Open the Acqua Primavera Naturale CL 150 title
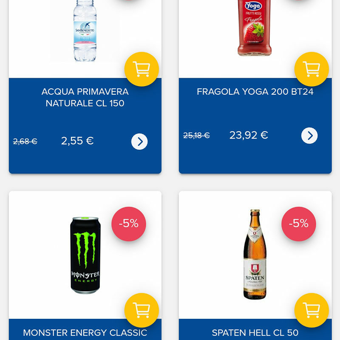The image size is (340, 340). coord(85,97)
